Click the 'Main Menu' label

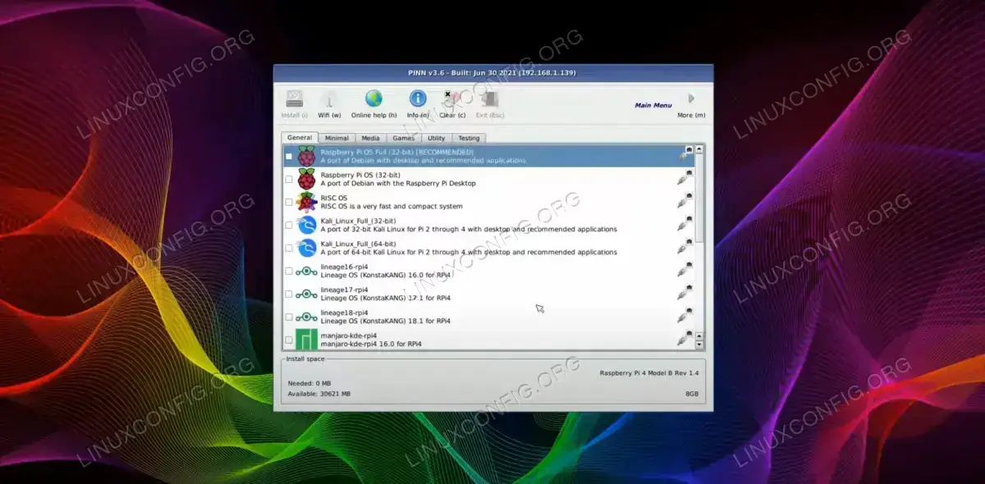coord(653,105)
